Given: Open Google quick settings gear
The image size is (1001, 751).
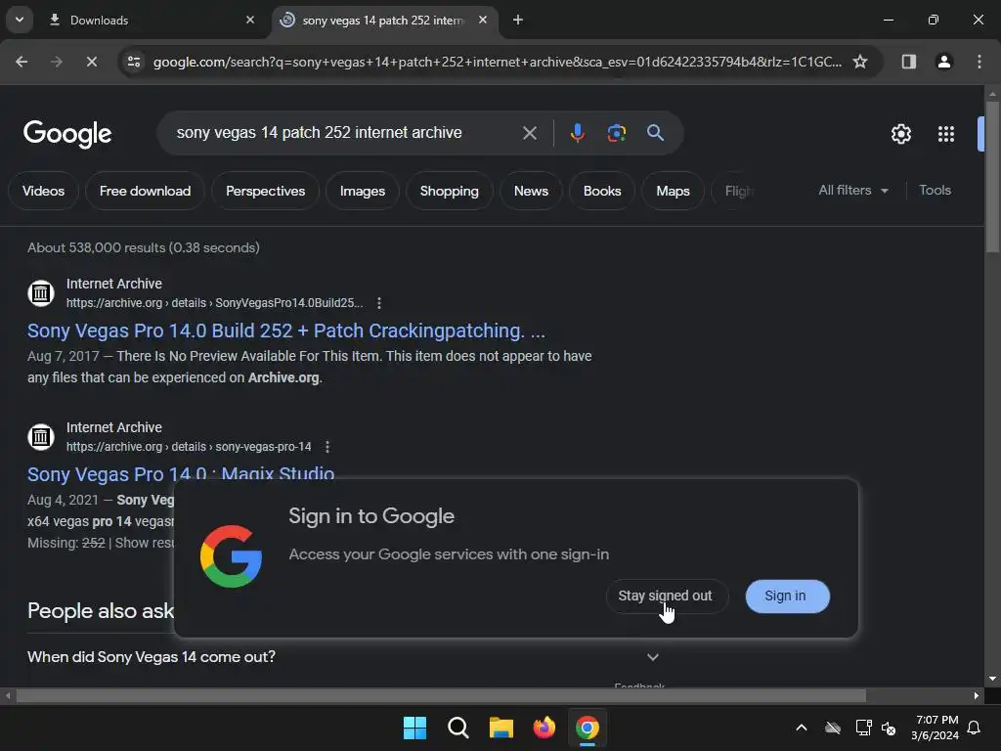Looking at the screenshot, I should (x=900, y=133).
